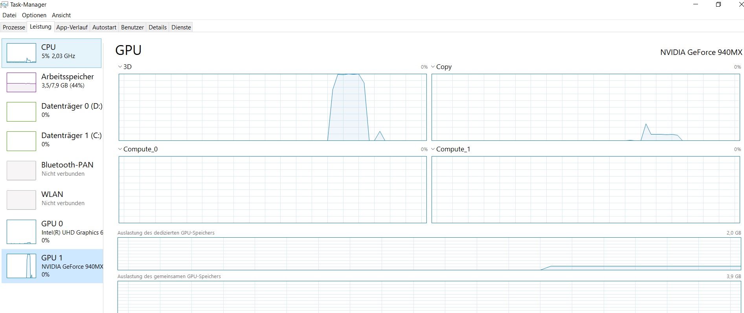The height and width of the screenshot is (313, 744).
Task: Select GPU 0 Intel UHD Graphics thumbnail
Action: pyautogui.click(x=21, y=232)
